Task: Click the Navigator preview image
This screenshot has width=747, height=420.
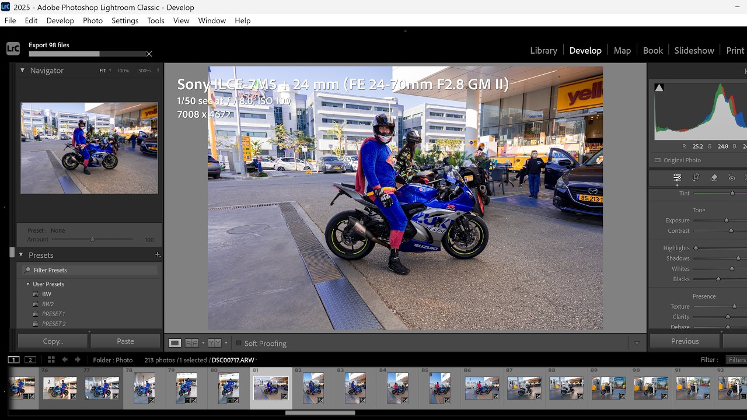Action: pos(89,148)
